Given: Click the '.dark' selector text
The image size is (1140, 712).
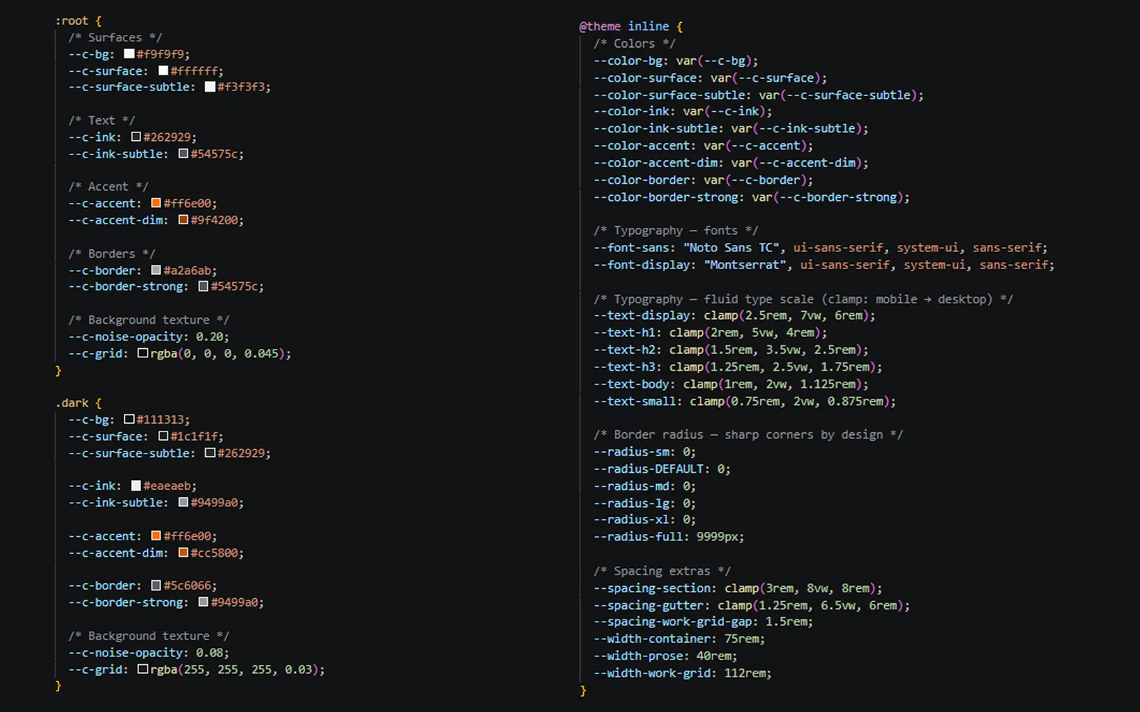Looking at the screenshot, I should click(x=72, y=403).
